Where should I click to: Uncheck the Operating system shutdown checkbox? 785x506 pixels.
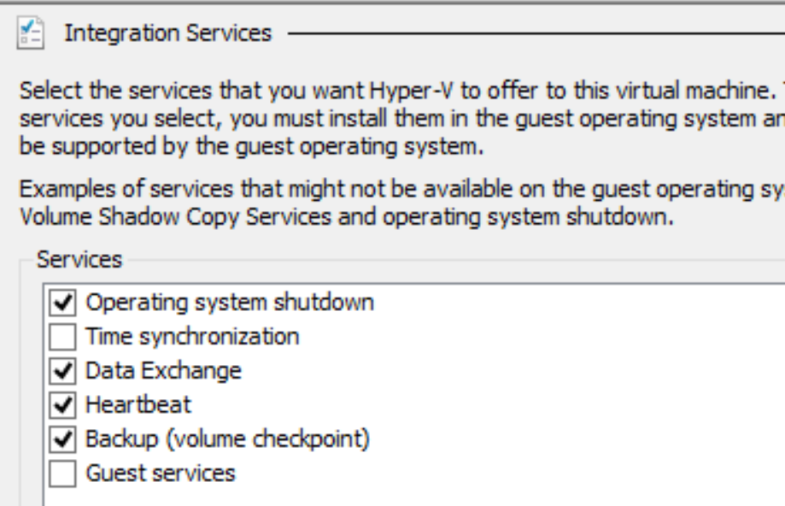pos(62,303)
